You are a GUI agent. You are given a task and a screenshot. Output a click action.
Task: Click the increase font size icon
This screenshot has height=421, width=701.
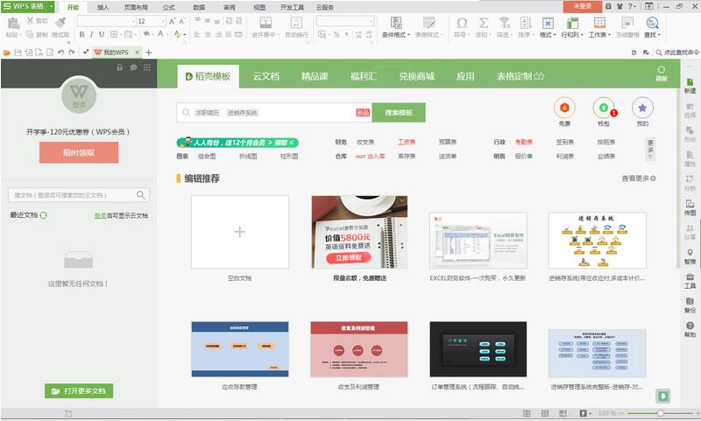coord(172,21)
